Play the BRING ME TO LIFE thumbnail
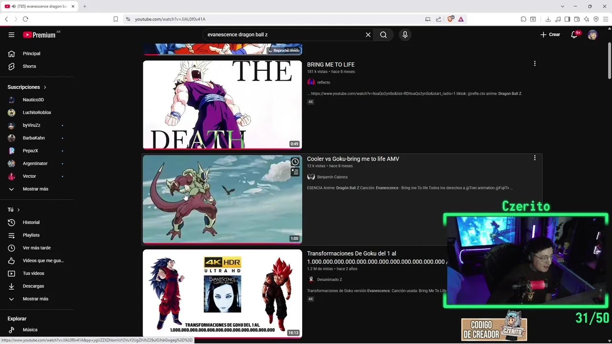612x344 pixels. [x=222, y=105]
